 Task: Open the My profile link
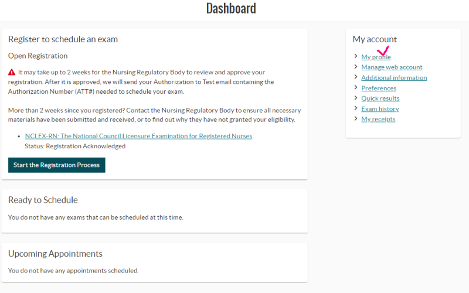[376, 57]
